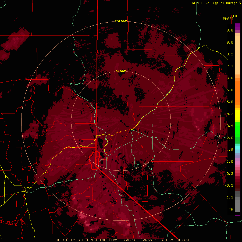This screenshot has height=242, width=242.
Task: Pick the purple segment of the color bar
Action: (237, 27)
